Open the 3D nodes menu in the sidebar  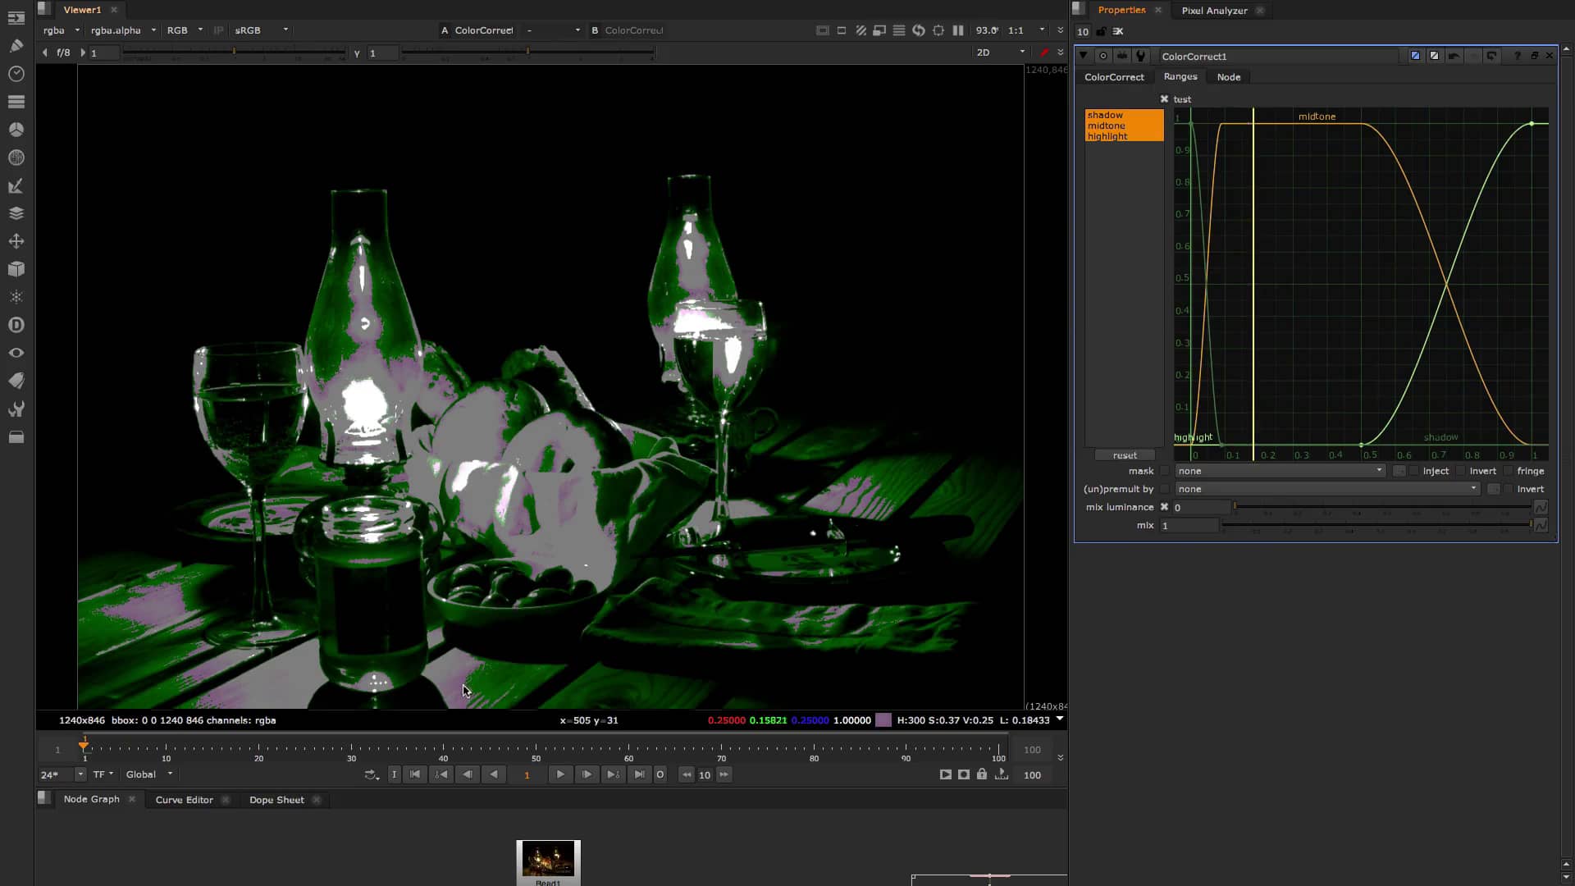click(x=16, y=268)
